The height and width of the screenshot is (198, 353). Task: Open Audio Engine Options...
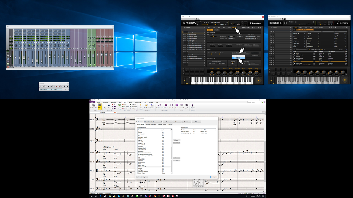click(142, 177)
